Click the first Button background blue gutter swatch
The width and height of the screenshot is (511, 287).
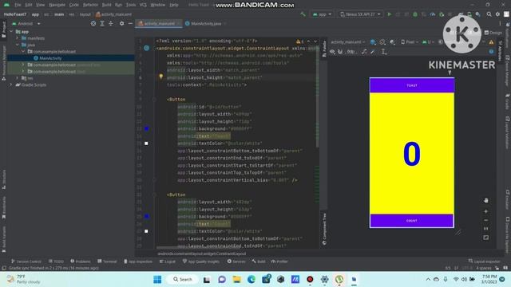[147, 129]
